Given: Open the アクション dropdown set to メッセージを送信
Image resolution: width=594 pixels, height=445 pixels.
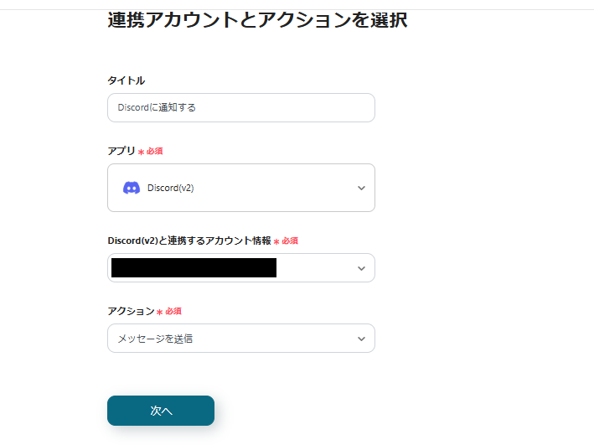Looking at the screenshot, I should (240, 339).
